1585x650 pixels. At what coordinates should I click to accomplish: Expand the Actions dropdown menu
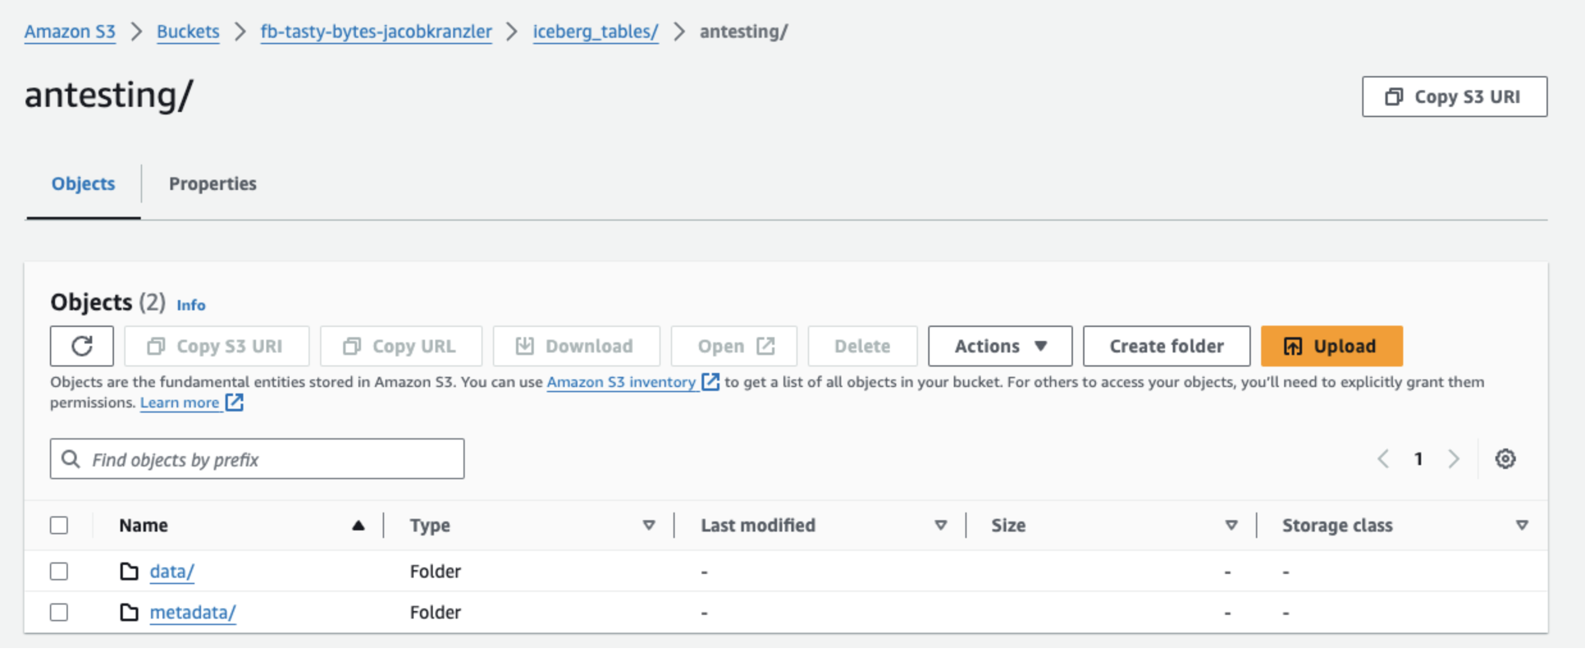pyautogui.click(x=999, y=346)
